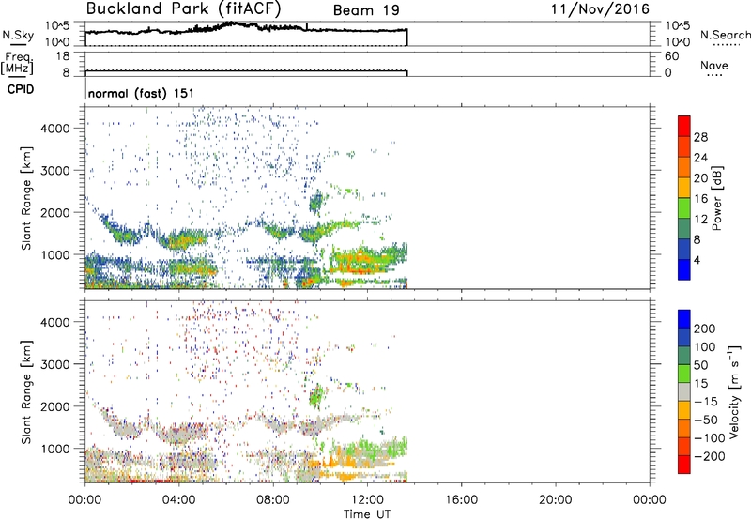Click the 'CPID' label
Screen dimensions: 751x520
tap(21, 89)
